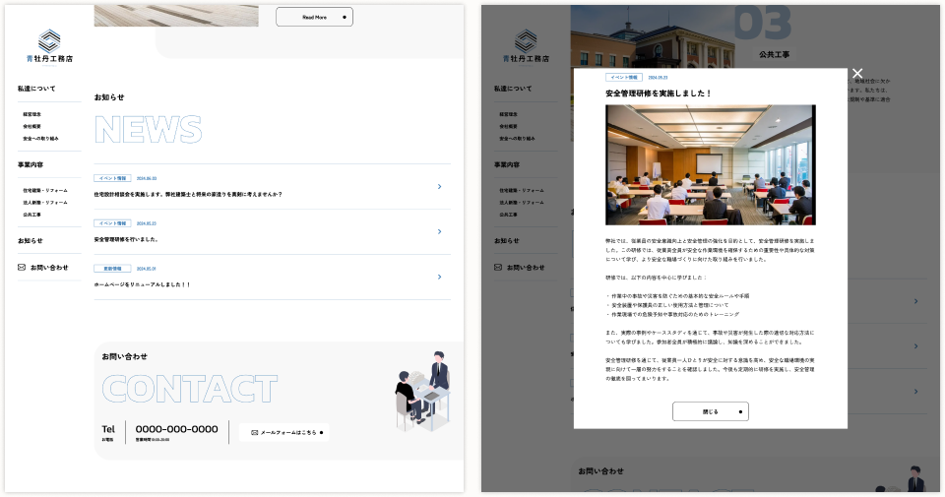Click the envelope icon in the dimmed right sidebar

(498, 267)
